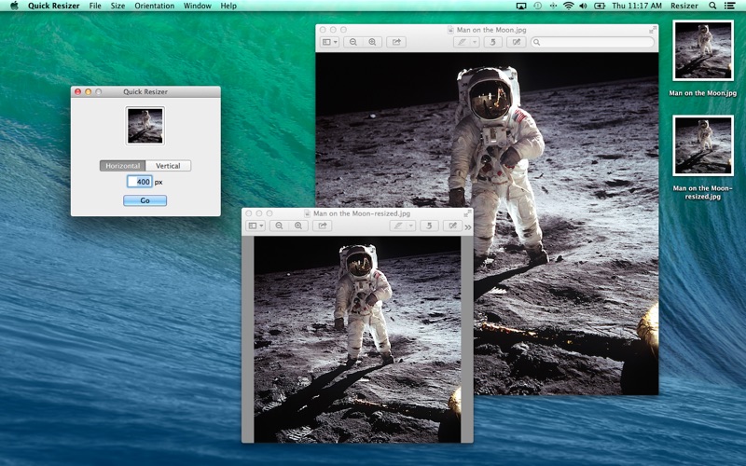746x466 pixels.
Task: Show edit toolbar in Moon-resized.jpg window
Action: point(452,226)
